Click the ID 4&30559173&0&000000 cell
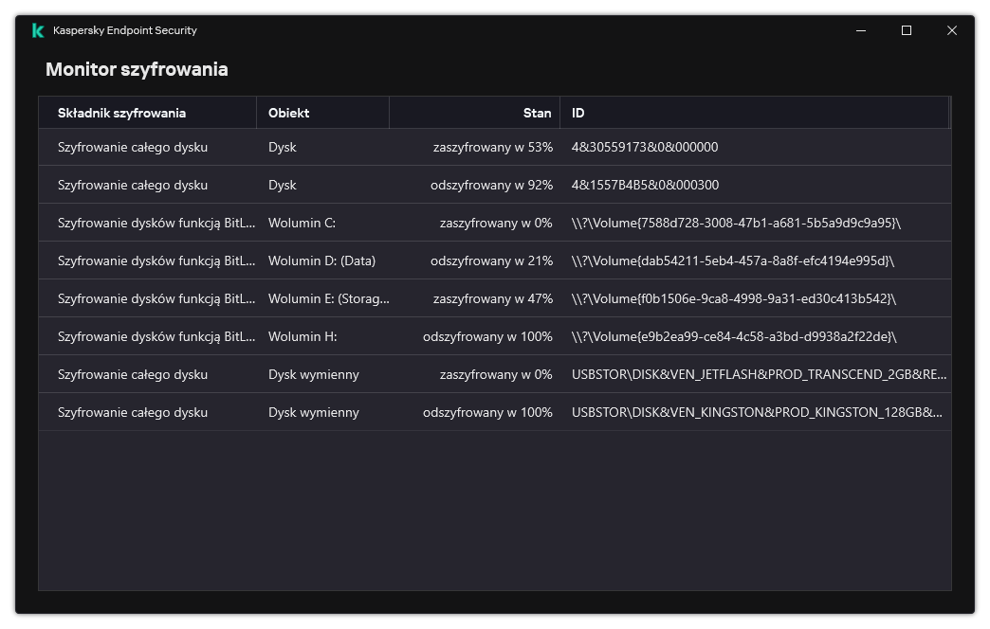 pos(645,147)
